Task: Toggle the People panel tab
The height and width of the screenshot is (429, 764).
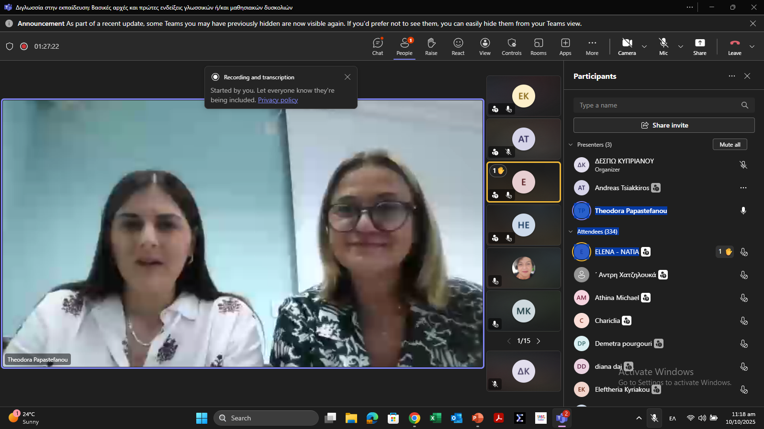Action: click(x=404, y=46)
